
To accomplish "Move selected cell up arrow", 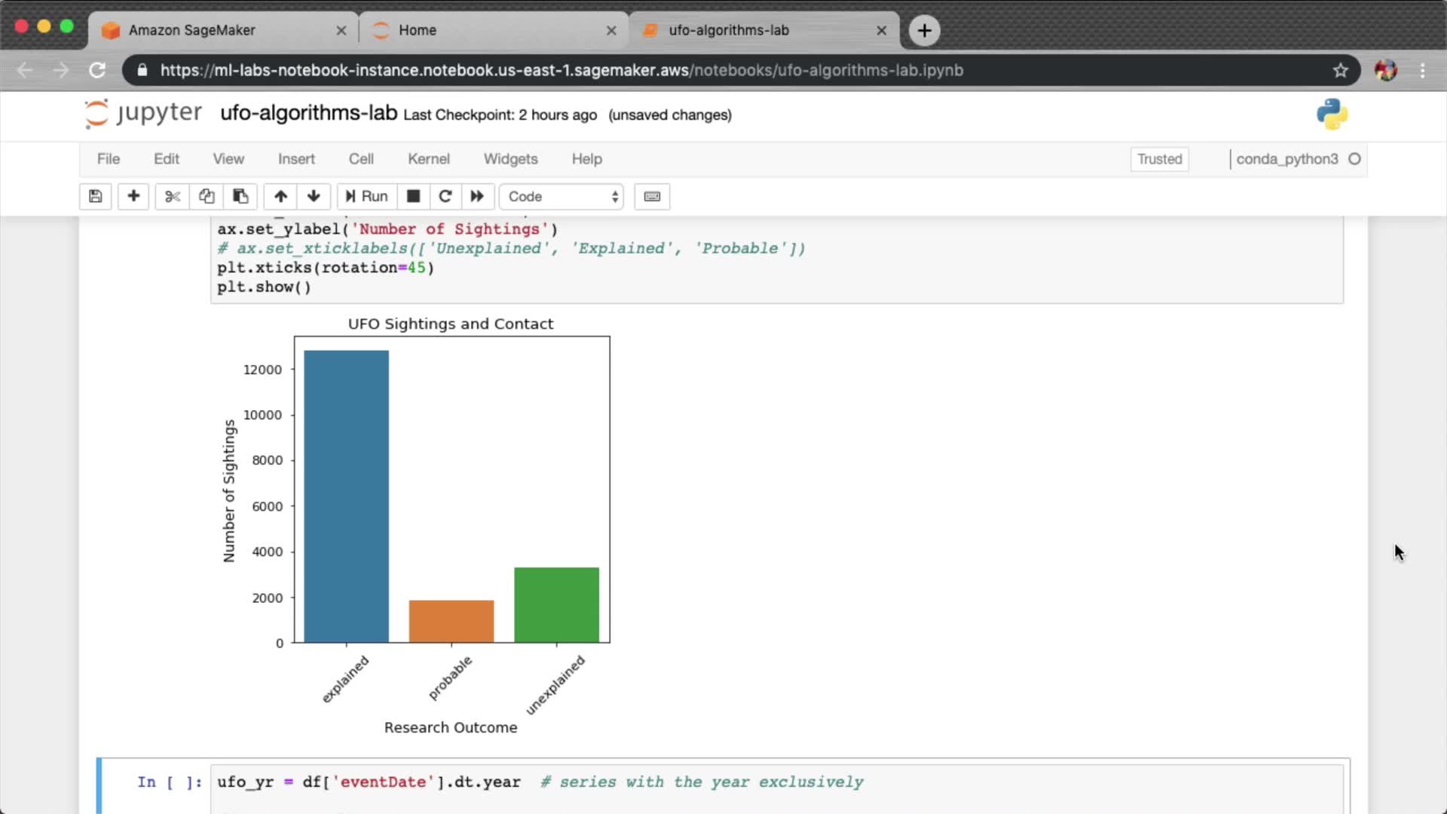I will (280, 197).
